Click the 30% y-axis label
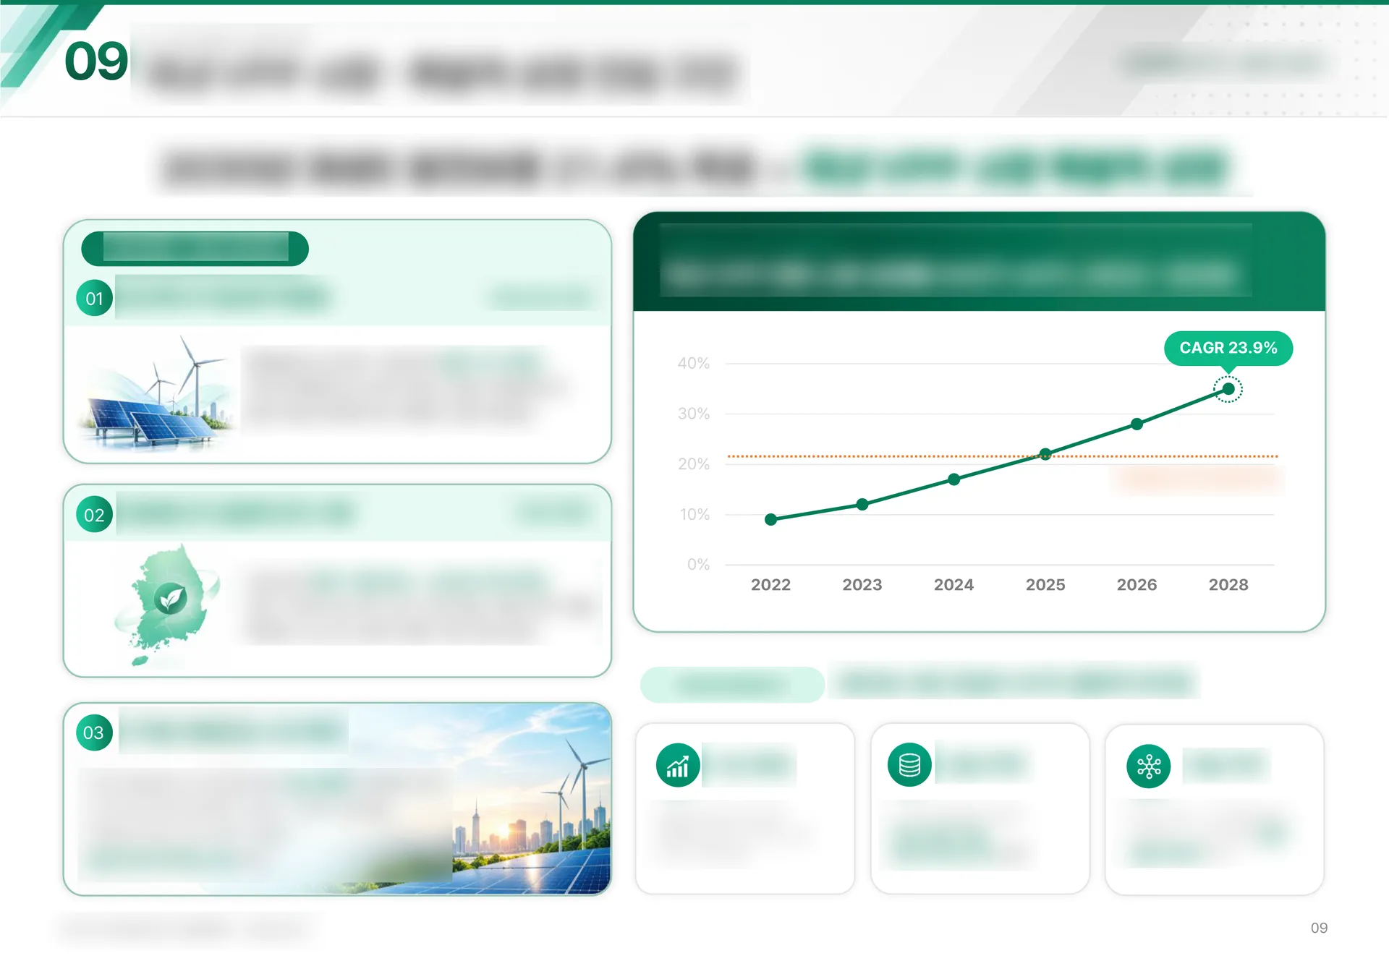 693,414
